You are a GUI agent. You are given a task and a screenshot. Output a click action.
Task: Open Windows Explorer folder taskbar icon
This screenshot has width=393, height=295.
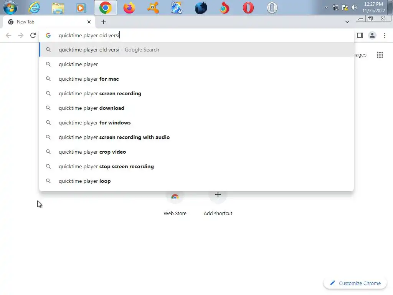[x=58, y=8]
